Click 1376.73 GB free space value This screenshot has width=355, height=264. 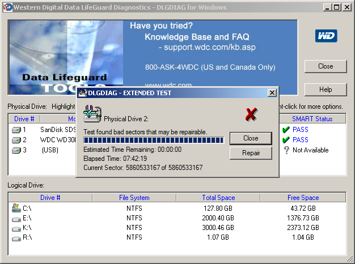[x=303, y=218]
